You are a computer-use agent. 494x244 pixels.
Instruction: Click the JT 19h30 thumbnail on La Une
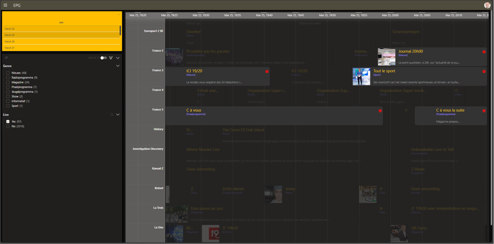[x=211, y=234]
